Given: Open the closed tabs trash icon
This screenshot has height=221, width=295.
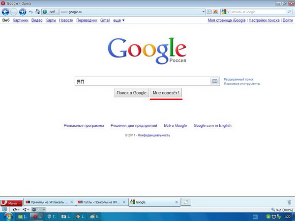Looking at the screenshot, I should click(x=290, y=202).
